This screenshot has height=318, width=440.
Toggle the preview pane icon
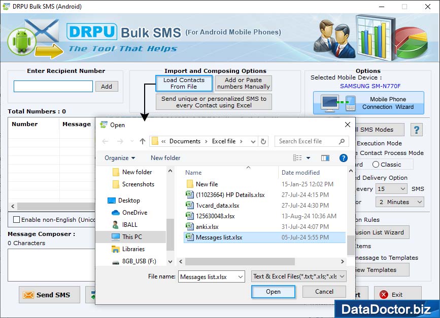pos(325,158)
